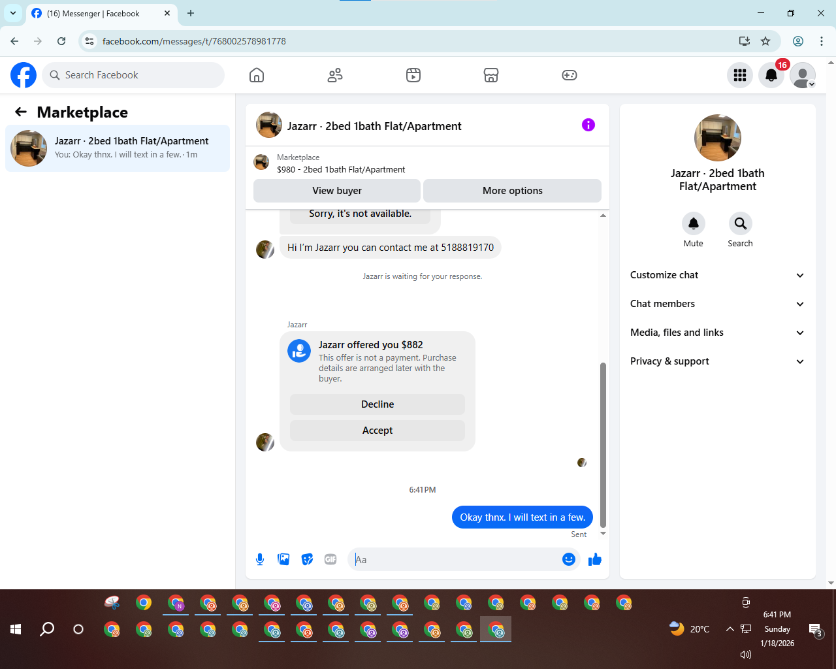Screen dimensions: 836x669
Task: Open the Marketplace storefront icon
Action: click(x=491, y=75)
